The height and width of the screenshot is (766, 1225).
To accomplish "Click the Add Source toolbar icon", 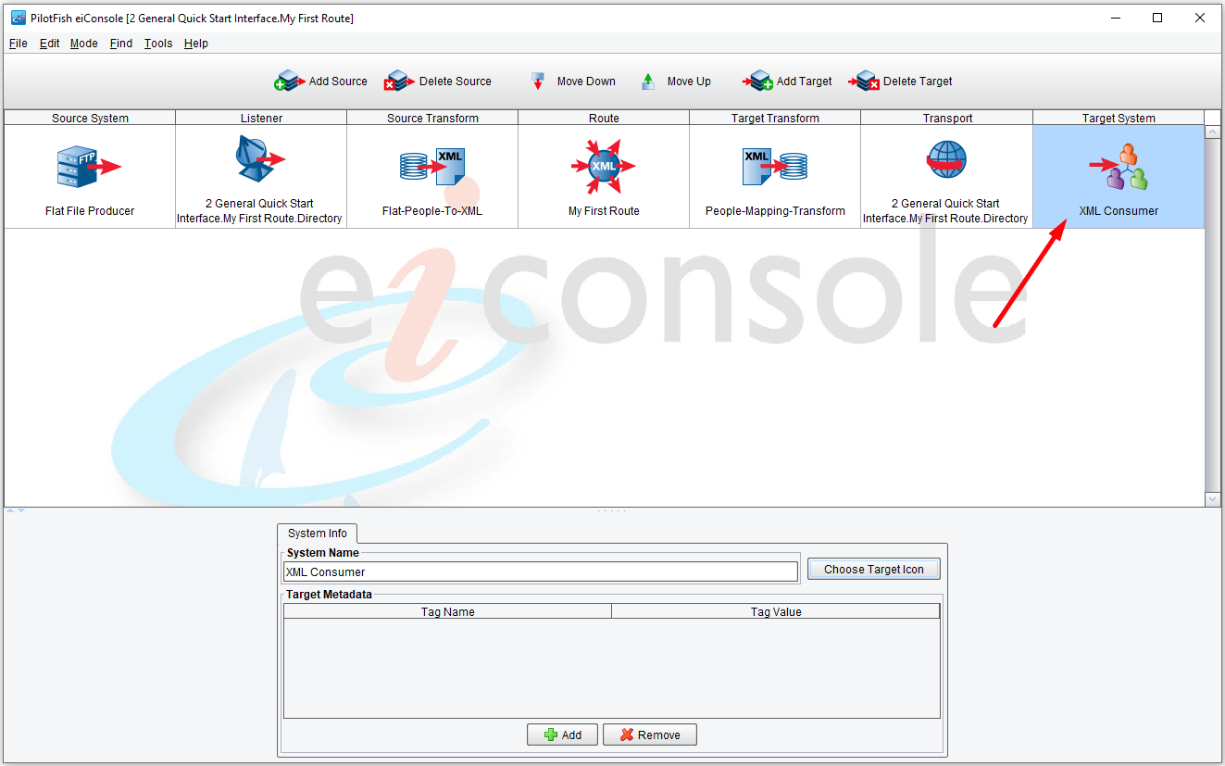I will point(290,82).
